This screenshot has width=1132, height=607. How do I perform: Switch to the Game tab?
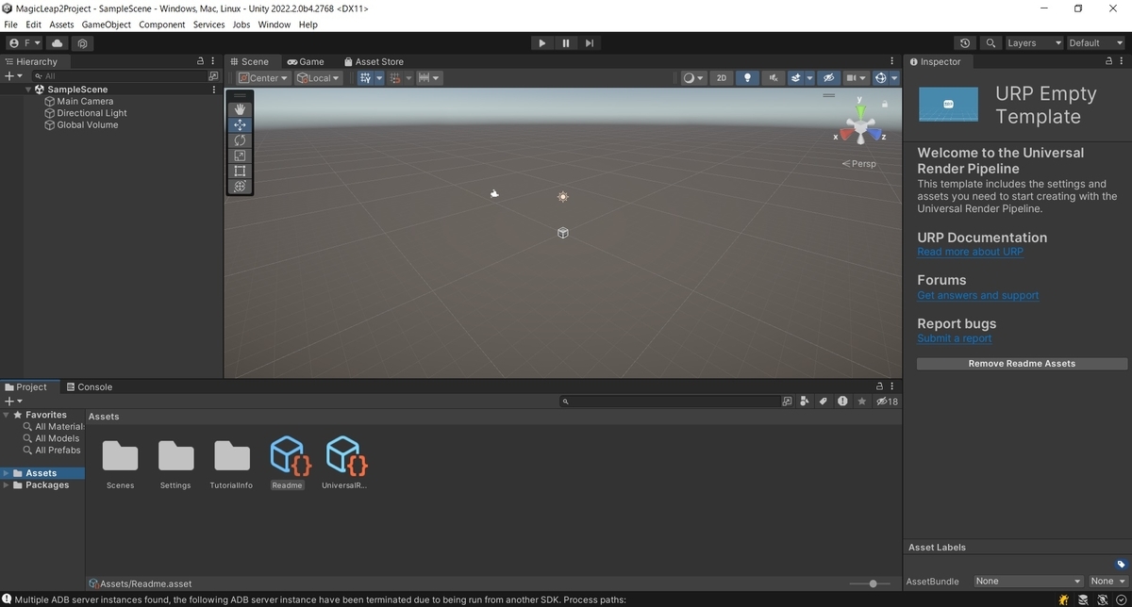pyautogui.click(x=307, y=61)
